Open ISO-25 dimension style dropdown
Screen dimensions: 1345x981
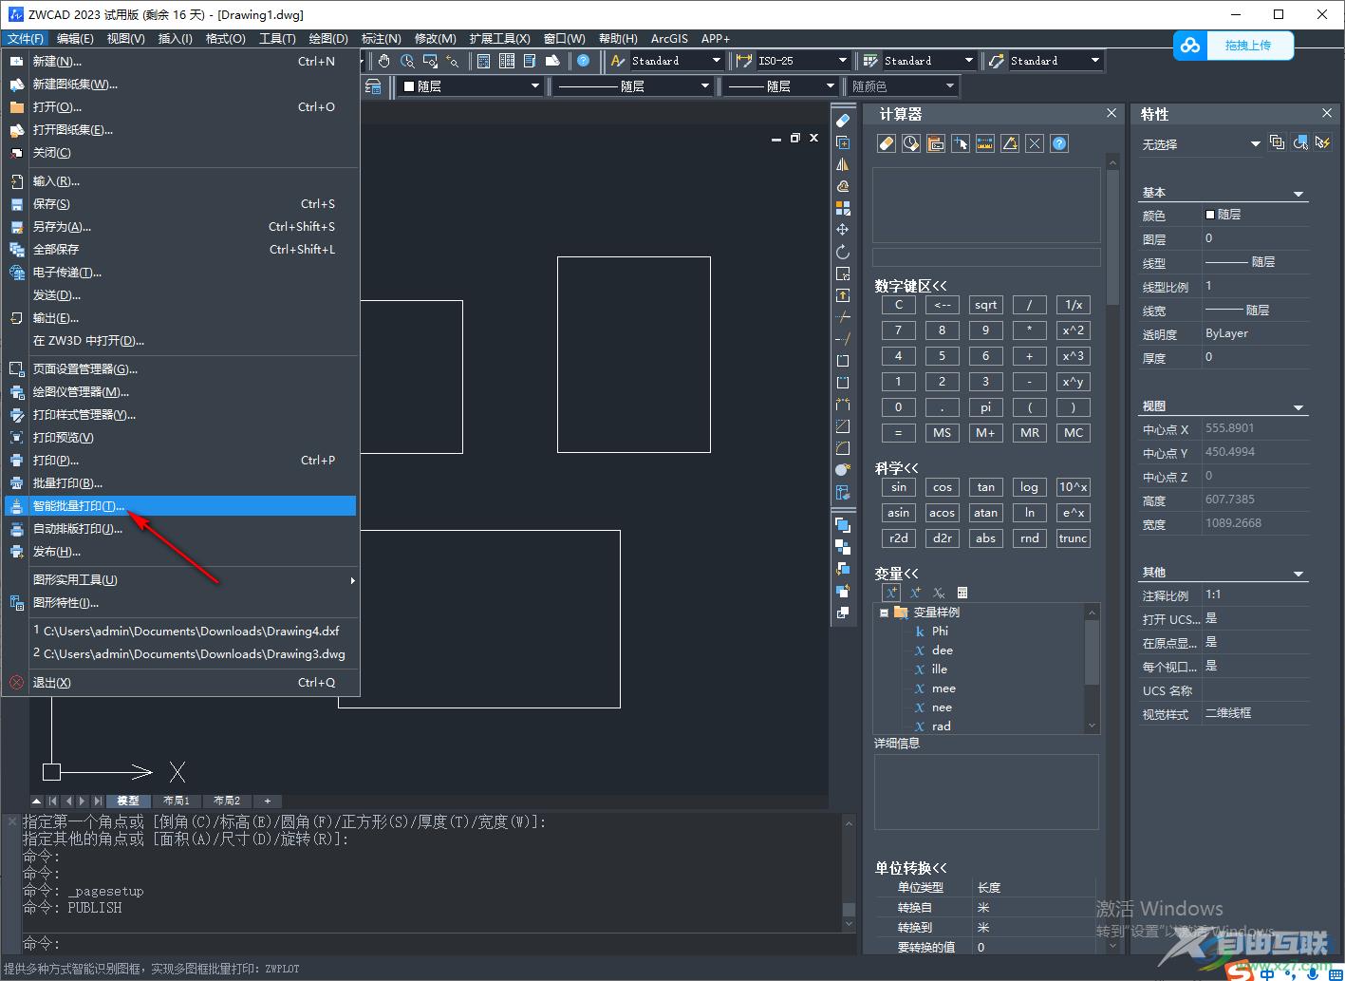(x=843, y=61)
